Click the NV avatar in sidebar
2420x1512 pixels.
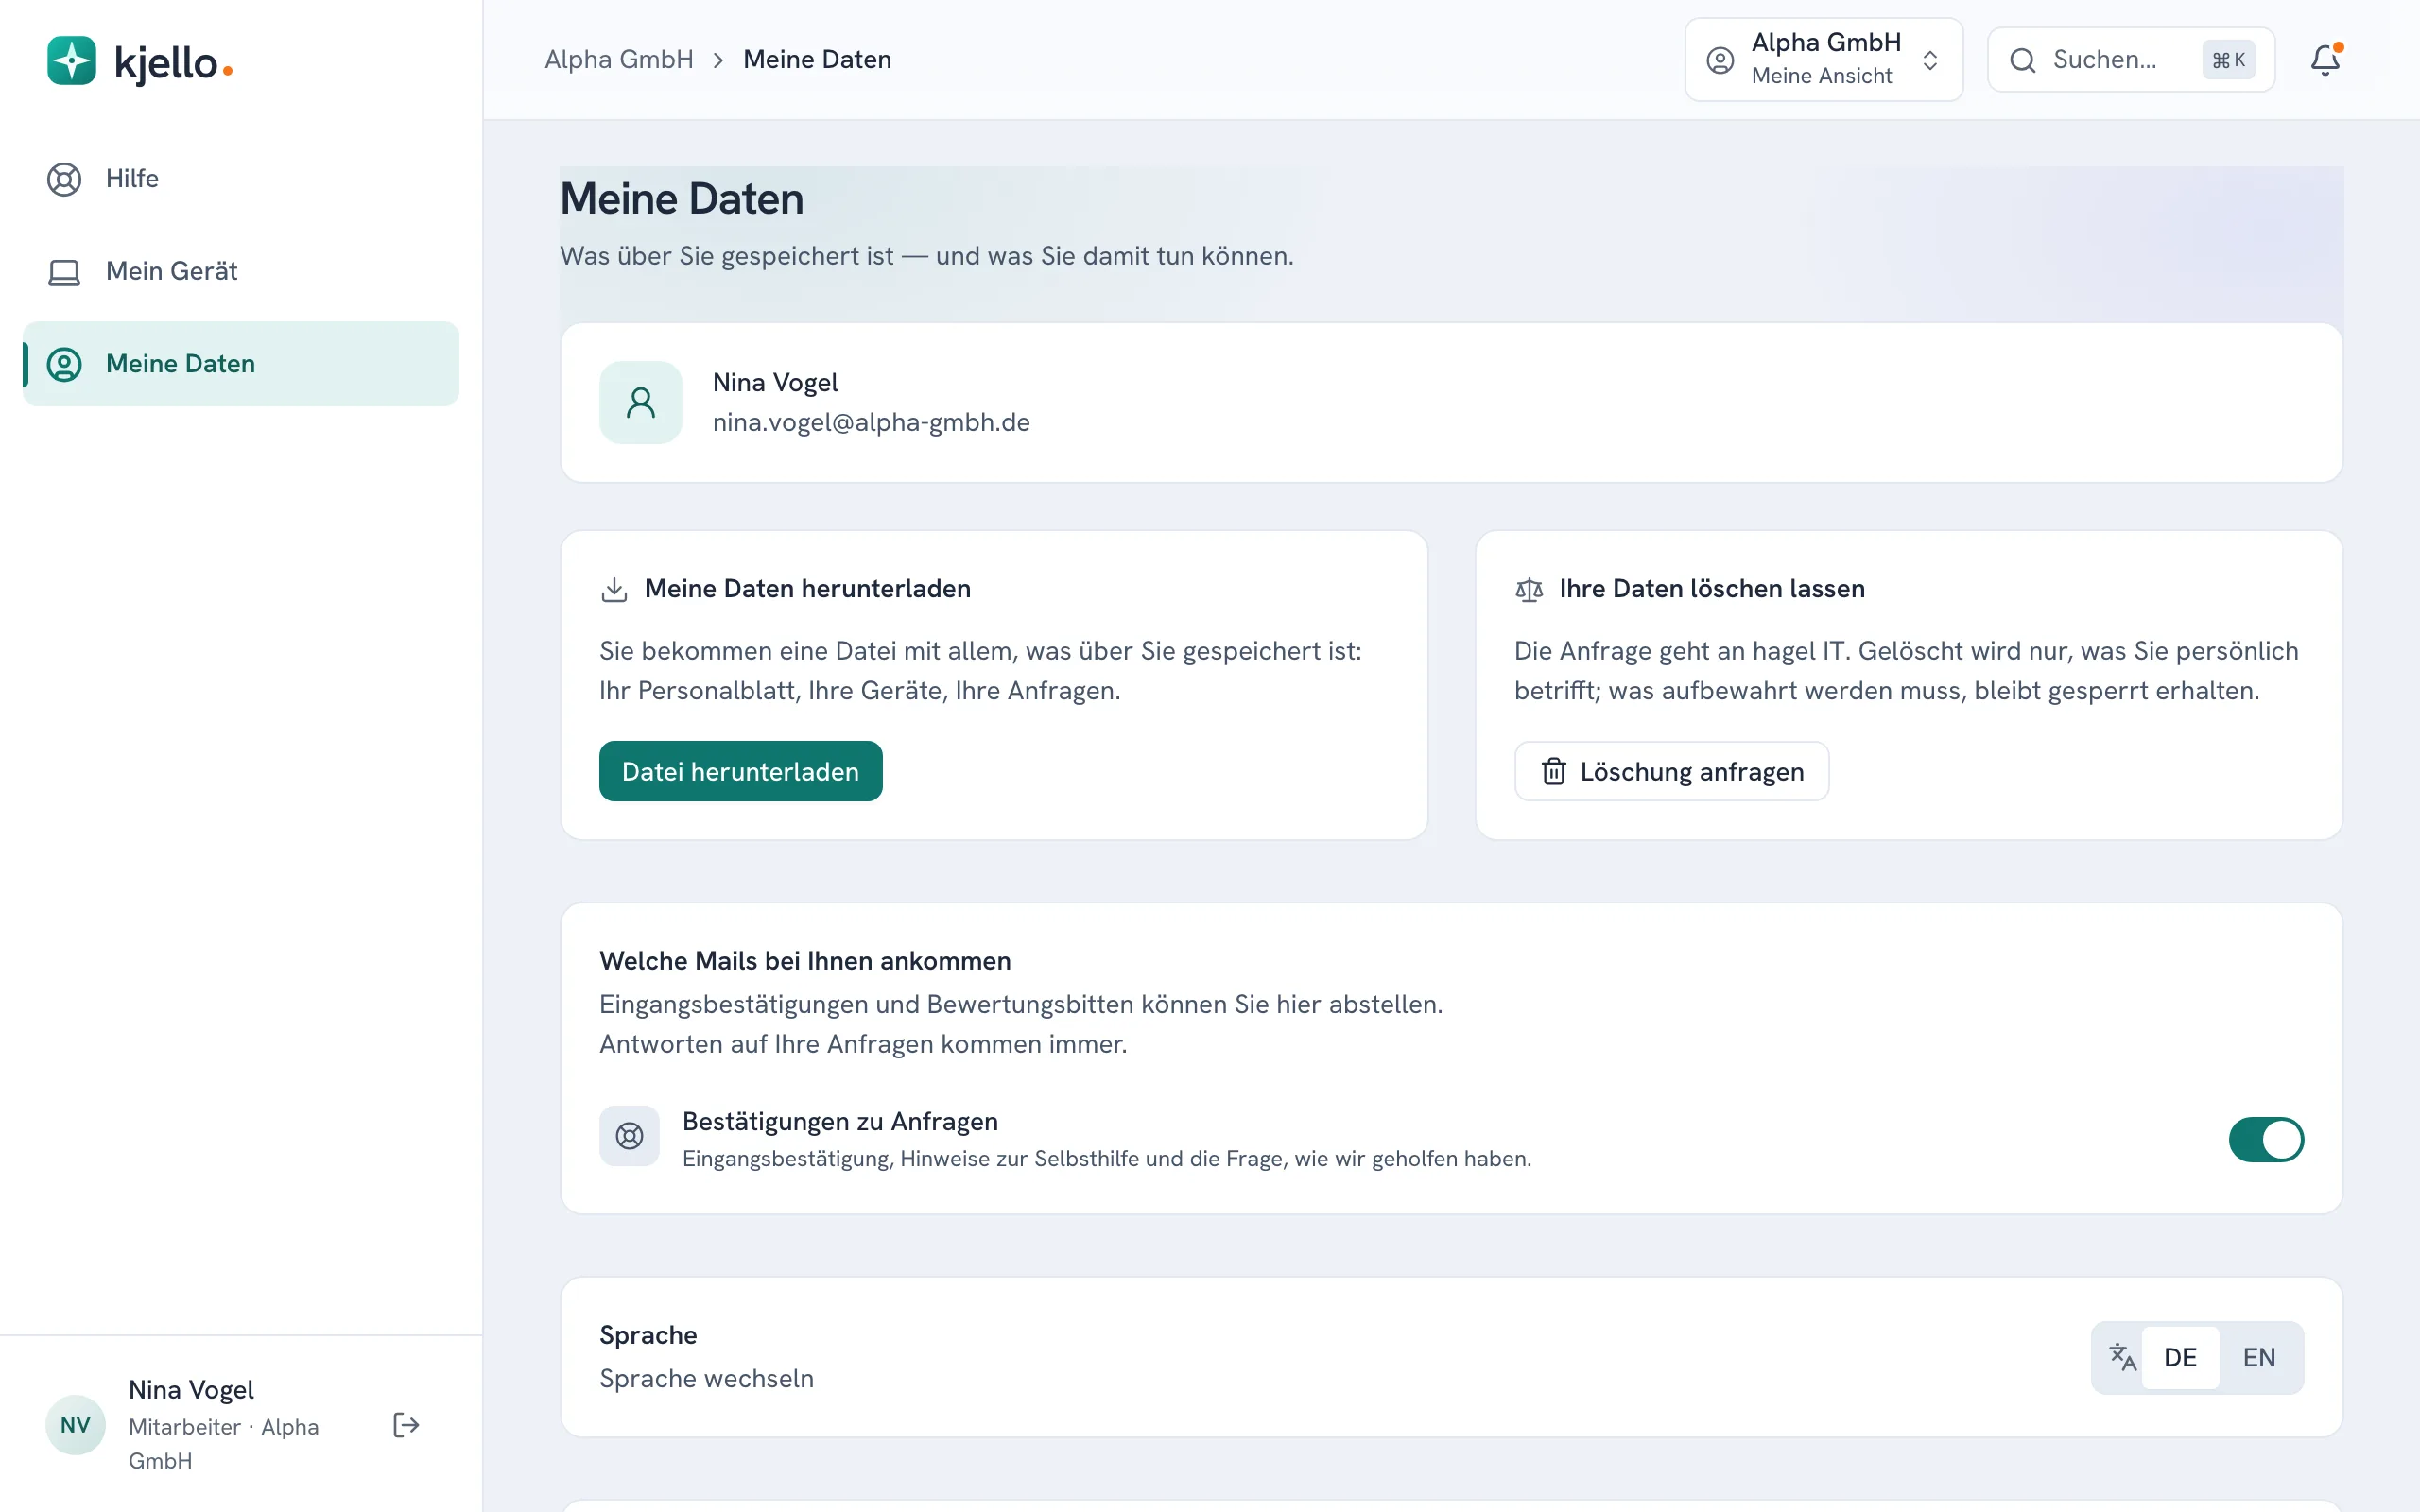[76, 1425]
